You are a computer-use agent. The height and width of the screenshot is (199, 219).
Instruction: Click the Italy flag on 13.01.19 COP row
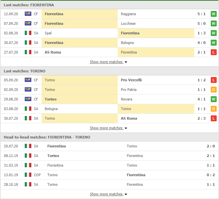coord(28,175)
